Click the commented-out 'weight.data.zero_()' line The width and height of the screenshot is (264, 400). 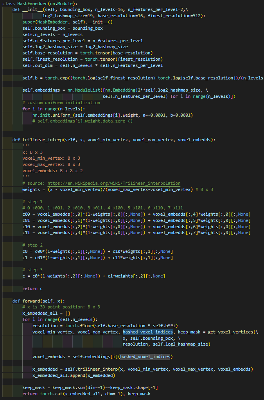[83, 121]
